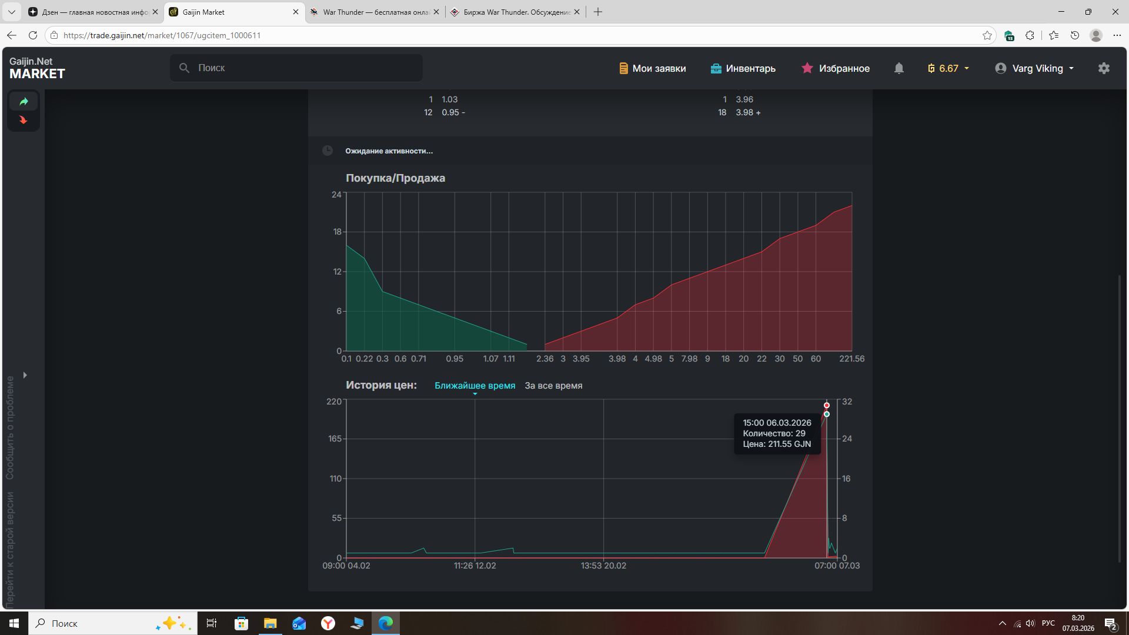This screenshot has height=635, width=1129.
Task: Click the green share arrow sidebar icon
Action: click(24, 102)
